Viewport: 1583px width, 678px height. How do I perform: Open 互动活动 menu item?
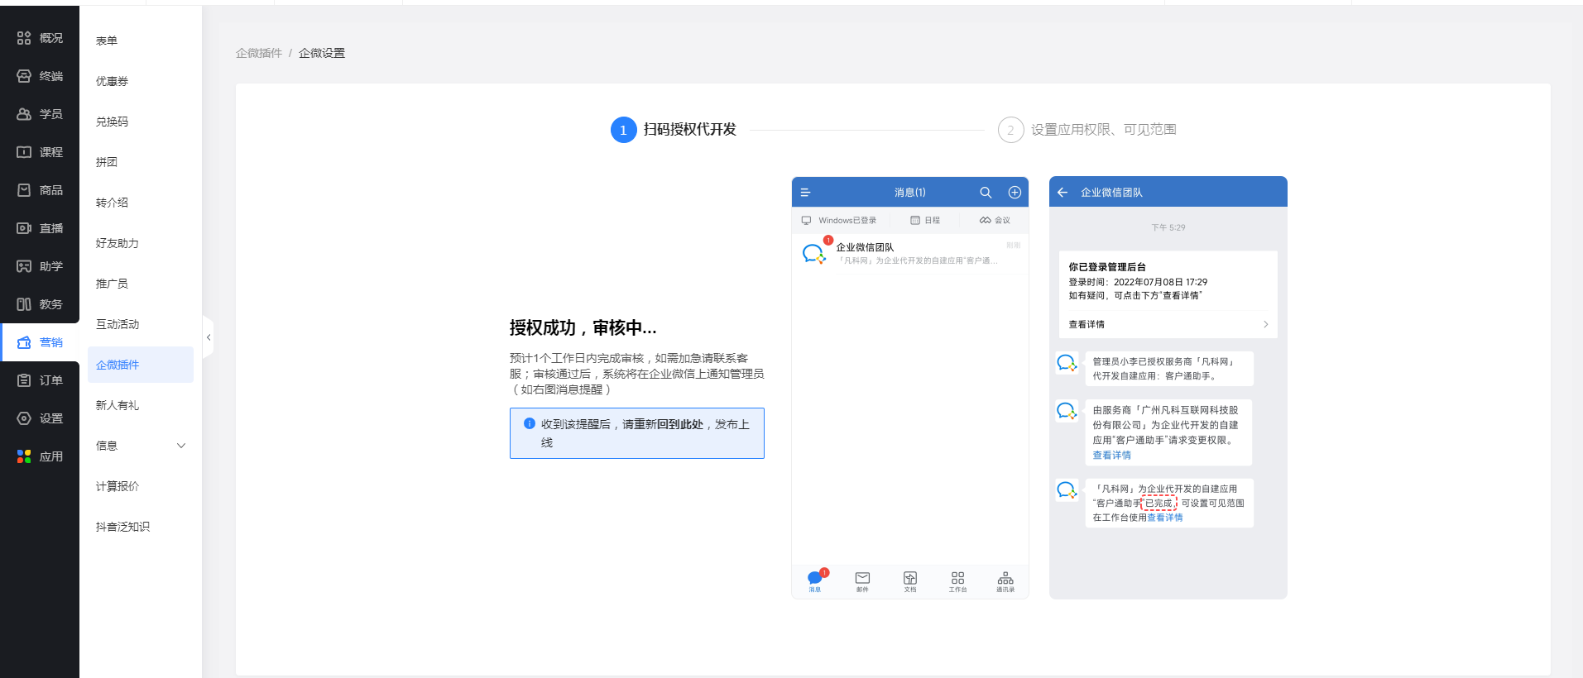[118, 324]
